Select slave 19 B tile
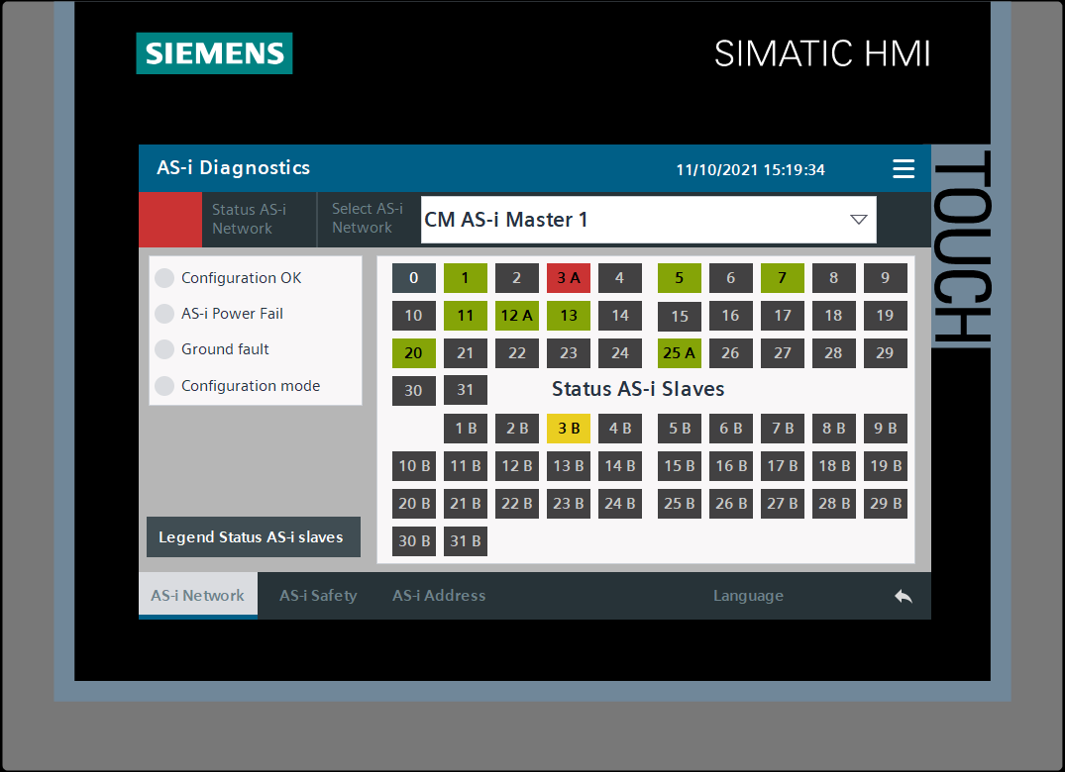Viewport: 1065px width, 772px height. coord(885,466)
